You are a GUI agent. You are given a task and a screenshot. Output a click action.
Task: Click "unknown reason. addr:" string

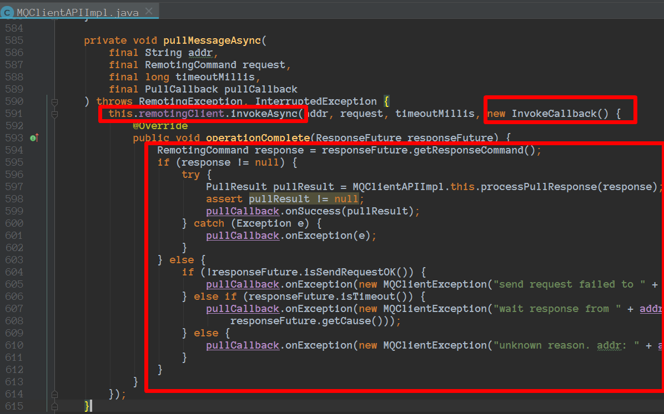[x=567, y=345]
